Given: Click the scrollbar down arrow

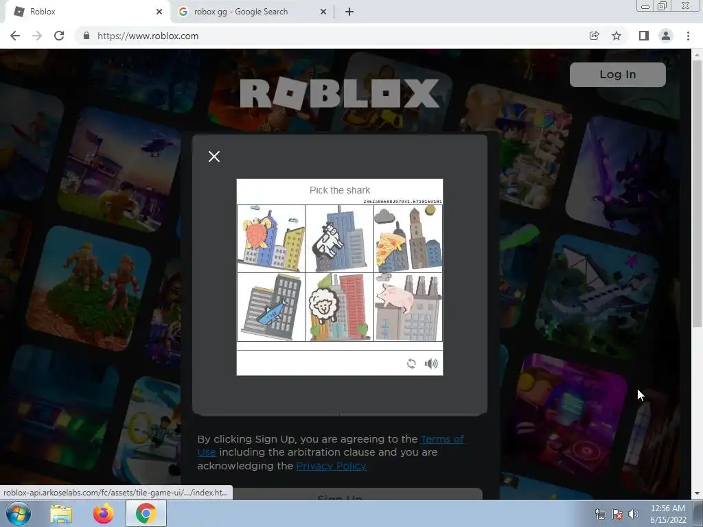Looking at the screenshot, I should 697,493.
